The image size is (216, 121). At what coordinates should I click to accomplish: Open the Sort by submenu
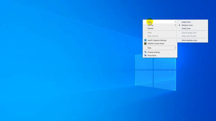[160, 25]
